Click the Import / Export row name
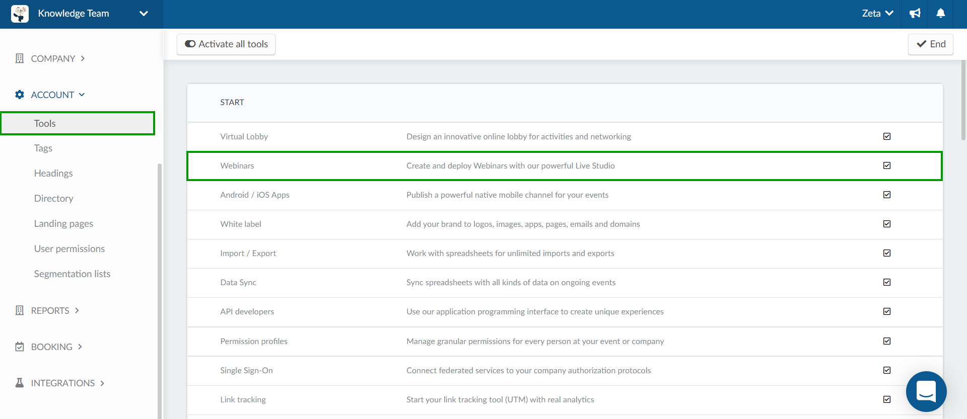967x419 pixels. (248, 253)
